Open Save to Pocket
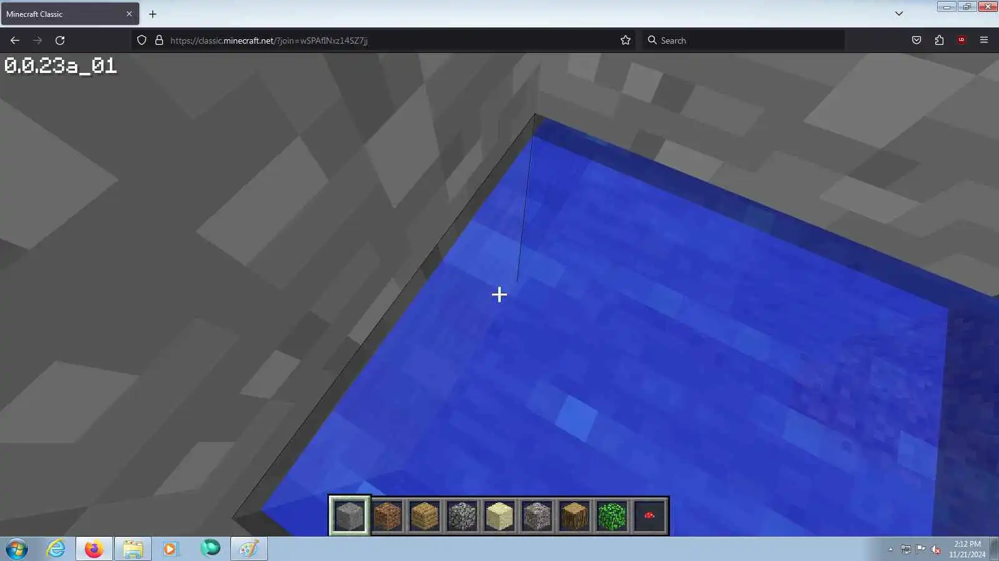The height and width of the screenshot is (561, 999). coord(917,41)
